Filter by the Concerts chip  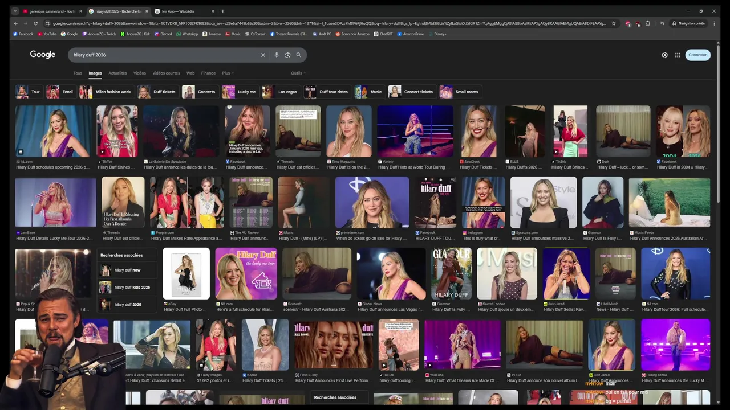point(200,92)
